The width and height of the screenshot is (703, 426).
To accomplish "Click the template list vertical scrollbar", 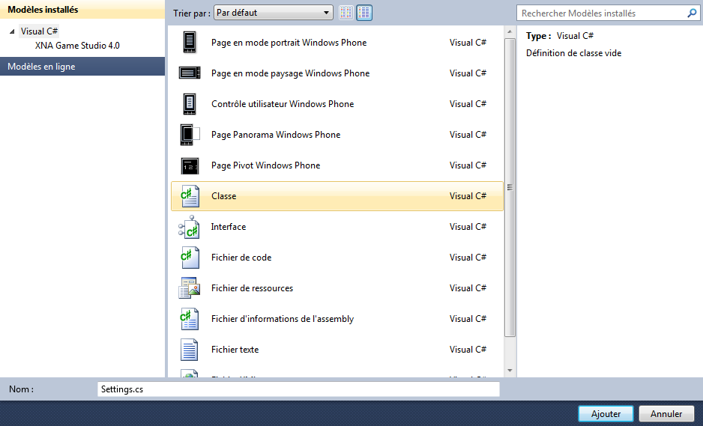I will [x=510, y=187].
